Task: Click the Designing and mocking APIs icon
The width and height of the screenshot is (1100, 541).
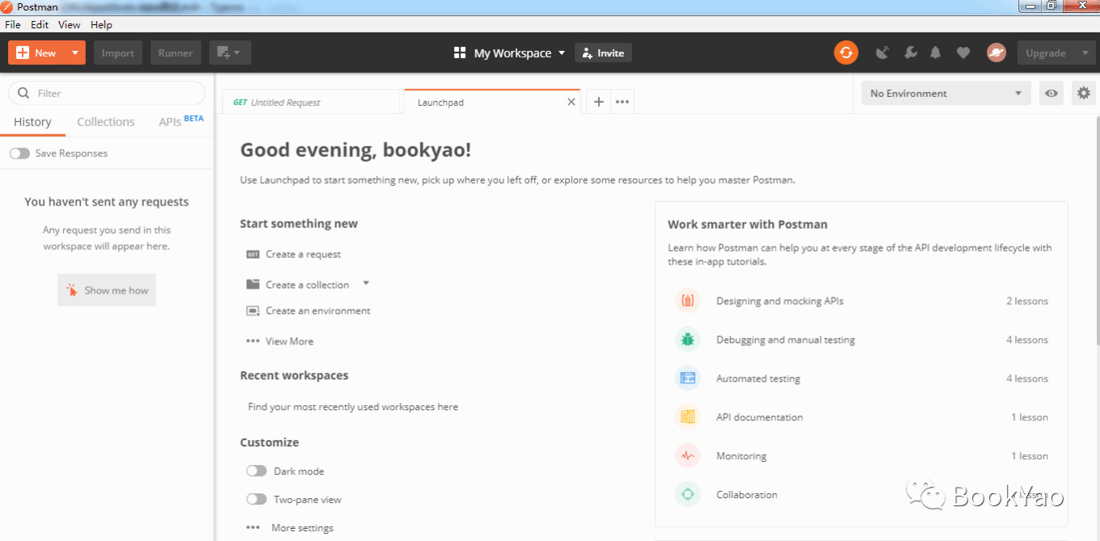Action: [688, 301]
